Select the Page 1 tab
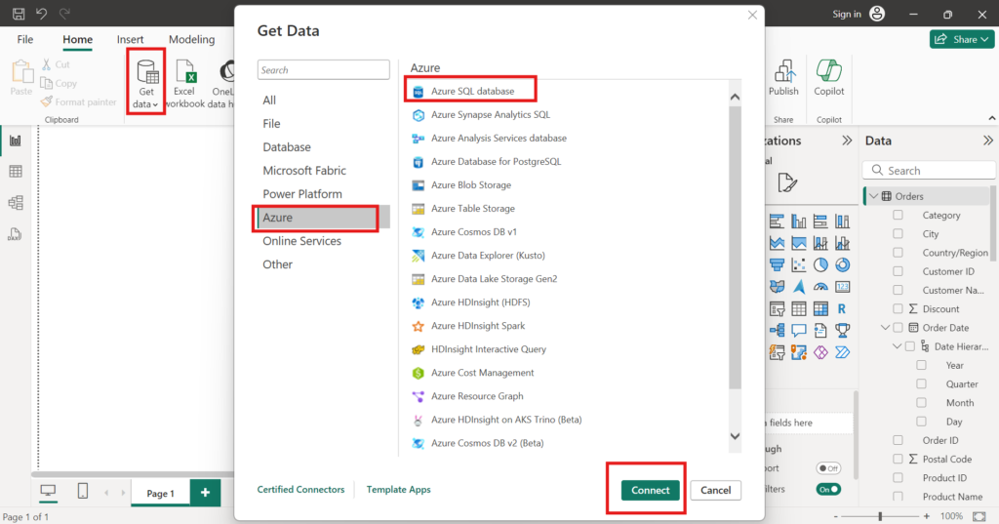This screenshot has width=999, height=524. pos(161,494)
